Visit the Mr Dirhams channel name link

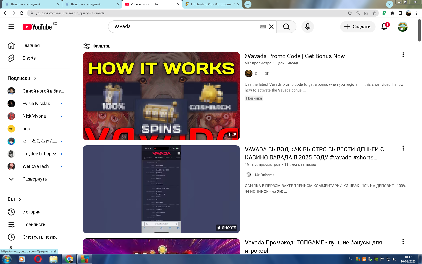(265, 175)
